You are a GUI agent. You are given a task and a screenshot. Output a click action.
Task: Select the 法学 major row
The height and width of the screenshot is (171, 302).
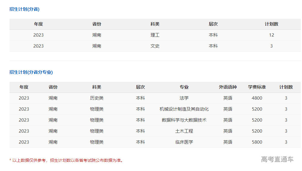click(184, 98)
